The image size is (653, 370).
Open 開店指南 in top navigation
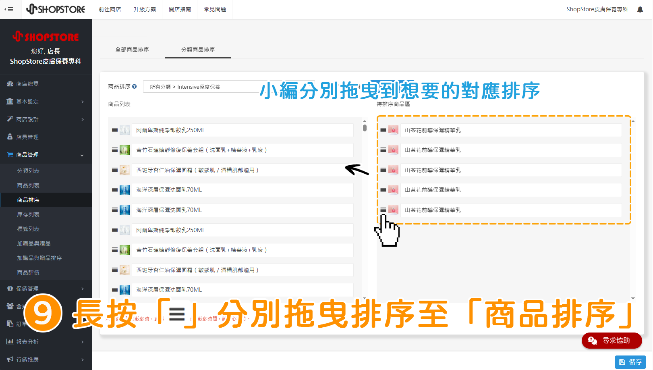click(x=180, y=9)
